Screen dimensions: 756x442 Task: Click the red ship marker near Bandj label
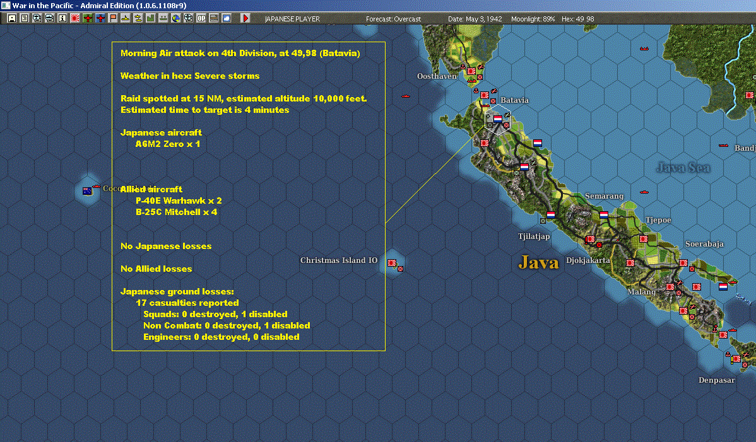pyautogui.click(x=723, y=145)
